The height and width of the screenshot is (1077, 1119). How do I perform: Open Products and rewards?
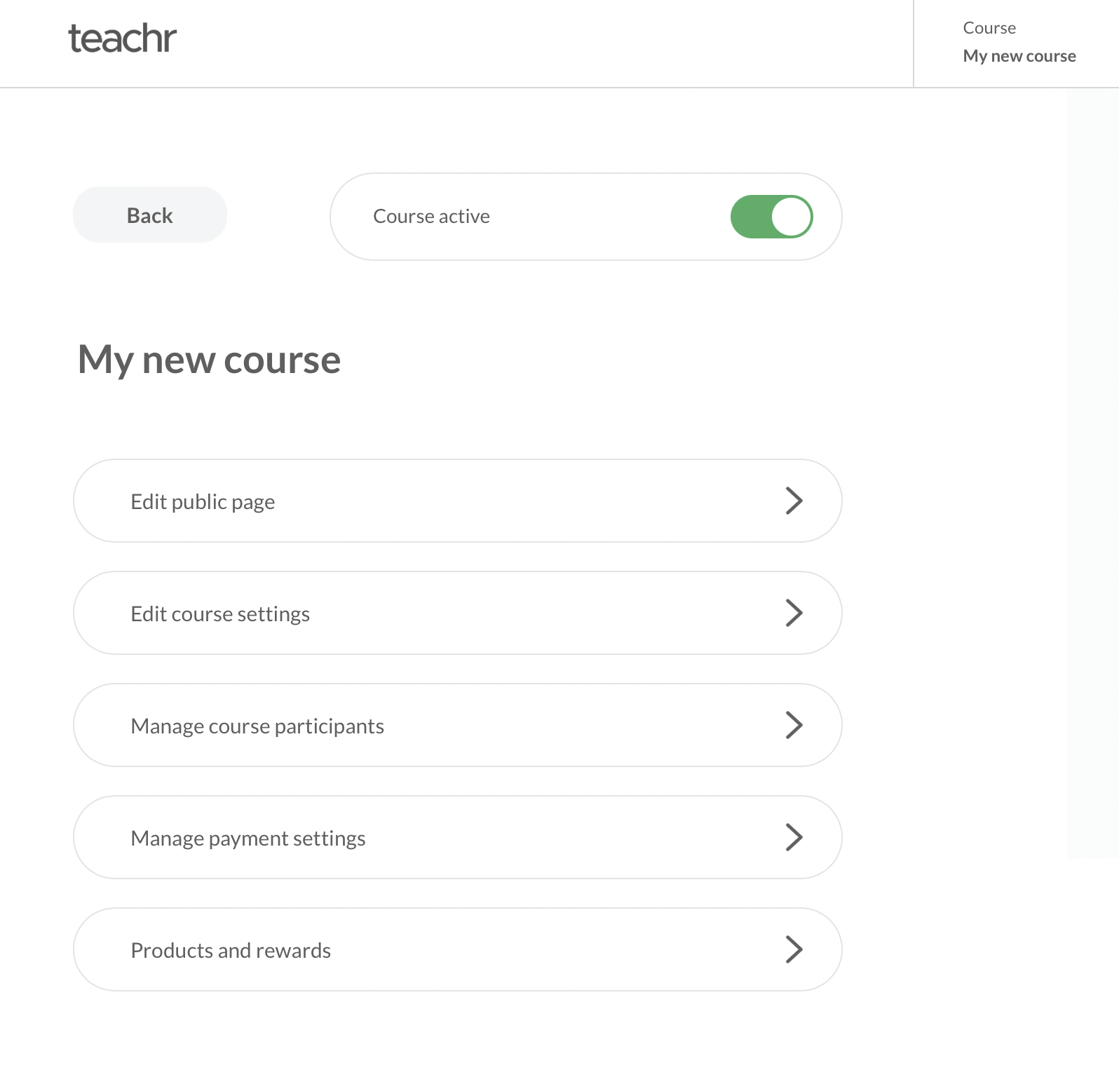pyautogui.click(x=231, y=951)
